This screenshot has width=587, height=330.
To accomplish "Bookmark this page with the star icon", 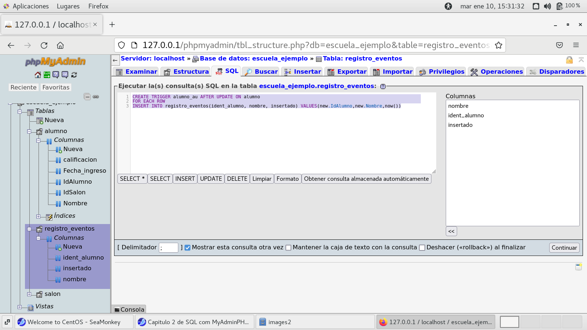I will pyautogui.click(x=498, y=45).
